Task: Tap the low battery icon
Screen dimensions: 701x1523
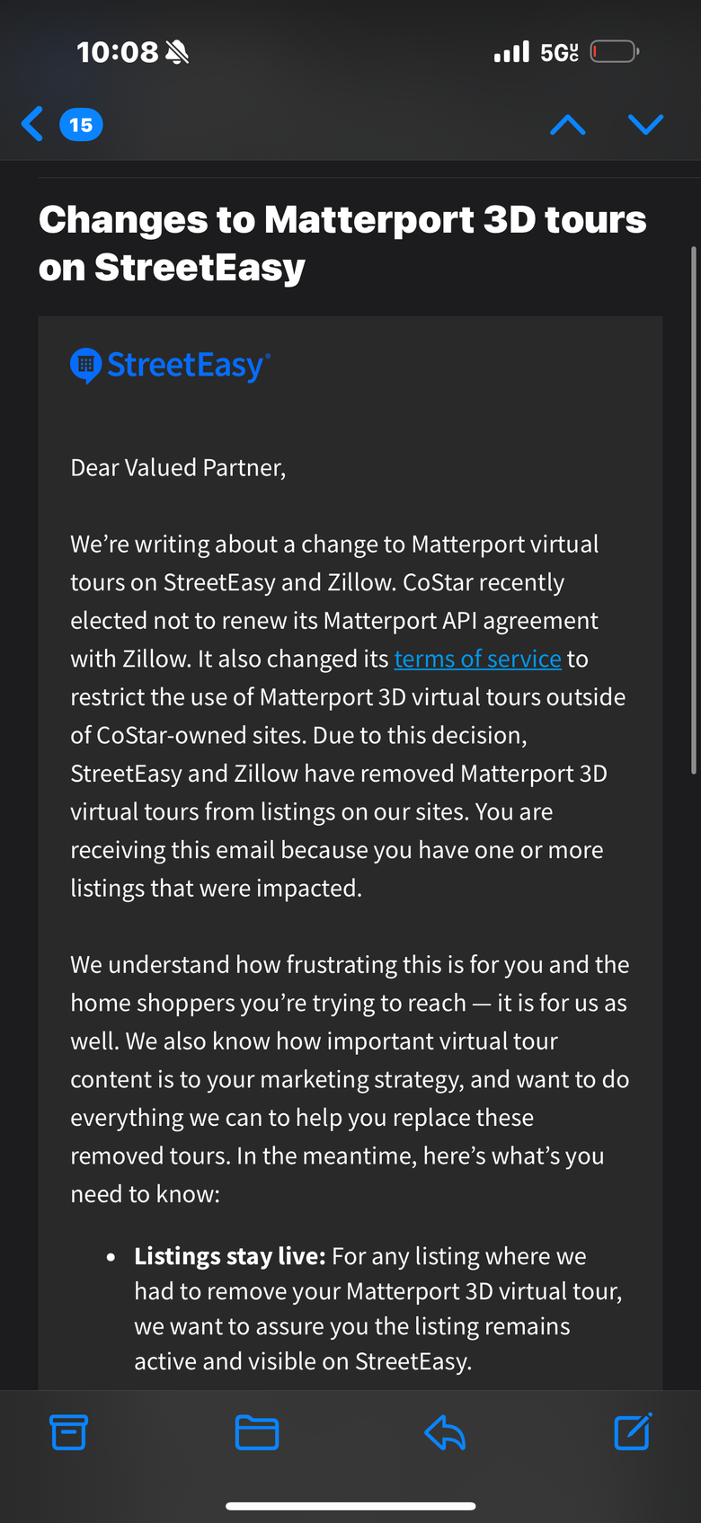Action: click(614, 52)
